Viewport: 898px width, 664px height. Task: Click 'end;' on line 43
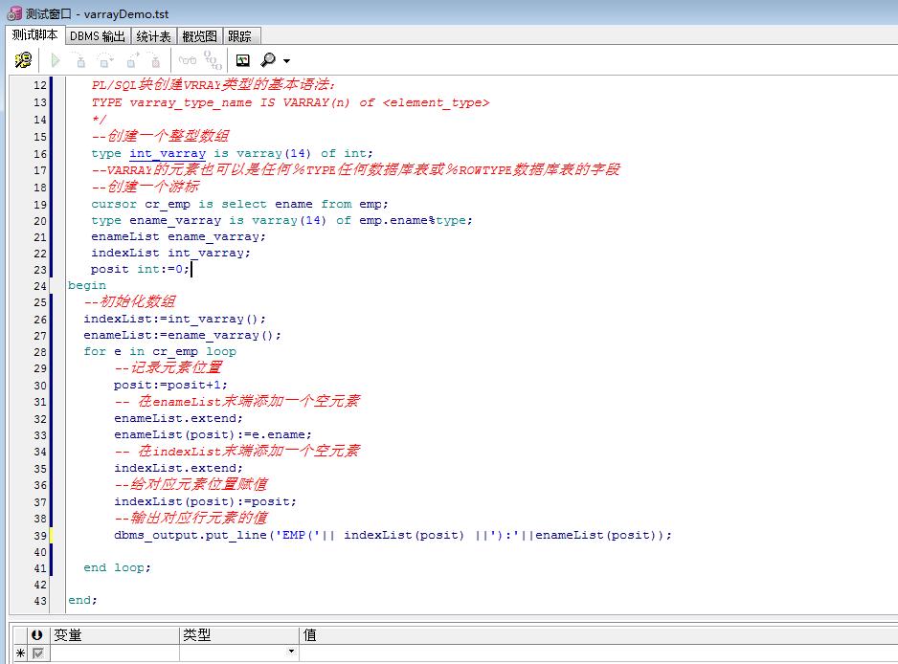(x=82, y=600)
